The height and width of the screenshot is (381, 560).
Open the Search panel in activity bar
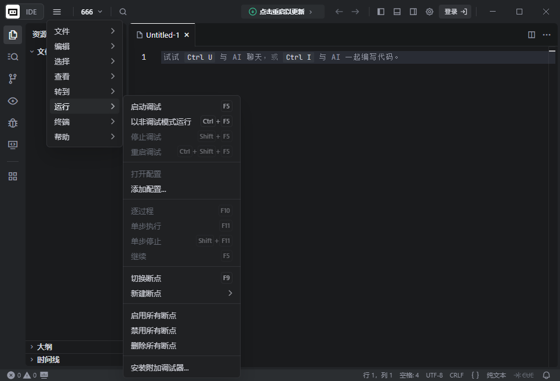13,57
